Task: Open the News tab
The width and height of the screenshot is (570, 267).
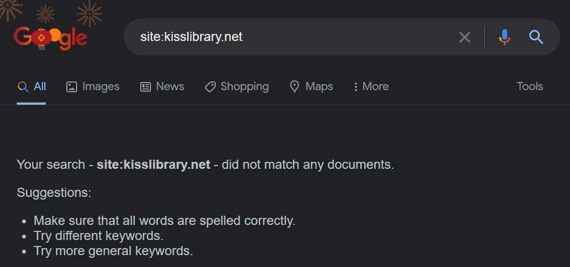Action: pyautogui.click(x=162, y=87)
